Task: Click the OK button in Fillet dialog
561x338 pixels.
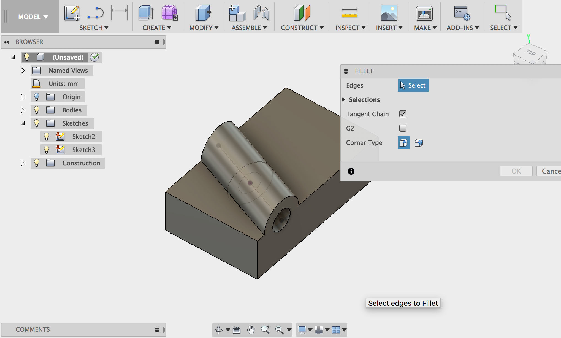Action: tap(516, 171)
